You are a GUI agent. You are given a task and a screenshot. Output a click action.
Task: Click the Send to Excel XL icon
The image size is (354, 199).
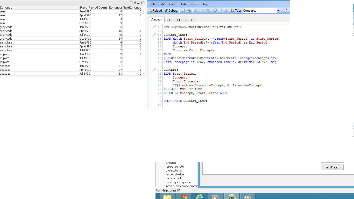(135, 3)
